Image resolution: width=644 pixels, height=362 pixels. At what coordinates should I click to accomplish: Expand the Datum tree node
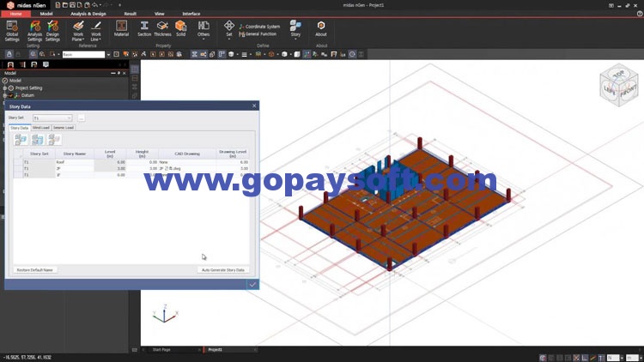(x=4, y=95)
